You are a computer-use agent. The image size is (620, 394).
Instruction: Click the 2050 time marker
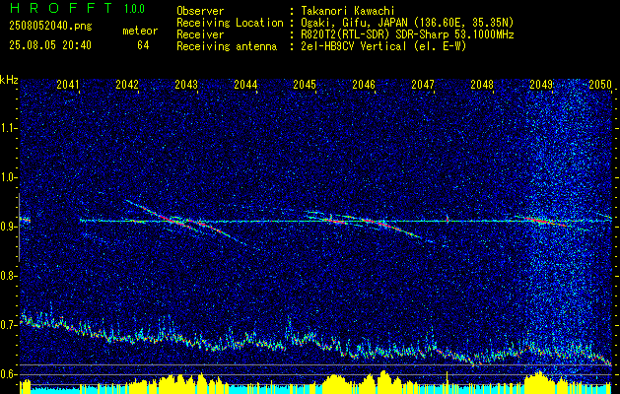coord(600,84)
